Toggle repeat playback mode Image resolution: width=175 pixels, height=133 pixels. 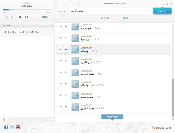(x=11, y=17)
